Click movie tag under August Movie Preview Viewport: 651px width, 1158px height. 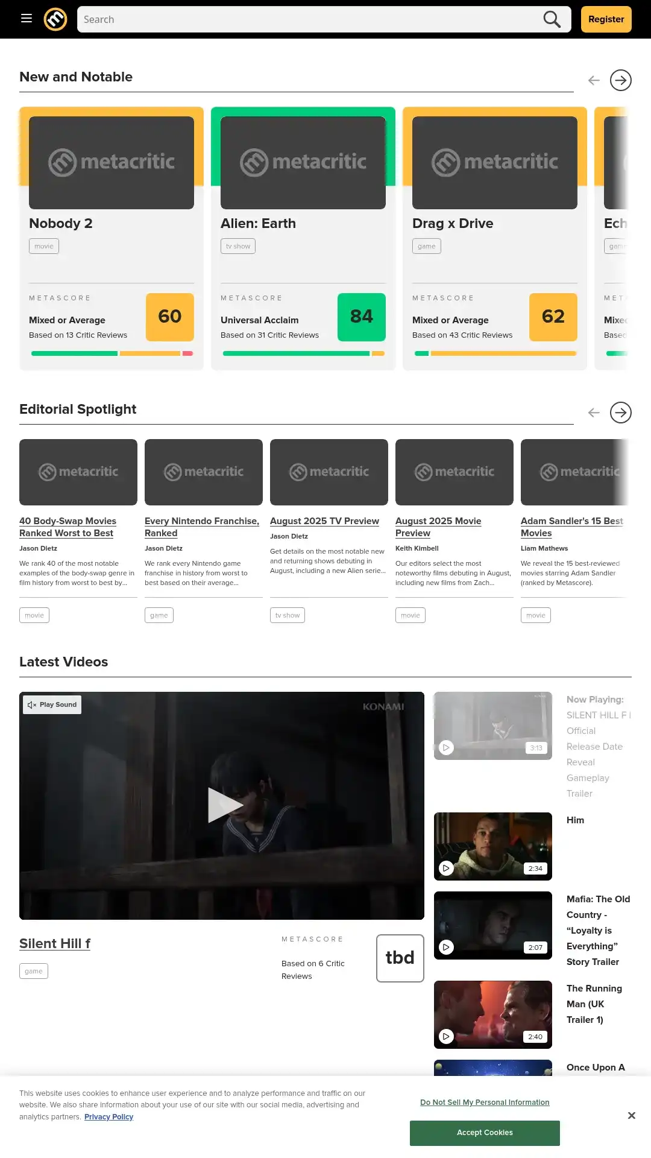[410, 615]
